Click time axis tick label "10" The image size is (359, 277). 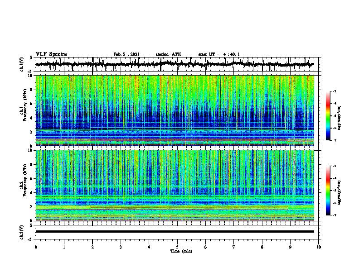[x=319, y=247]
